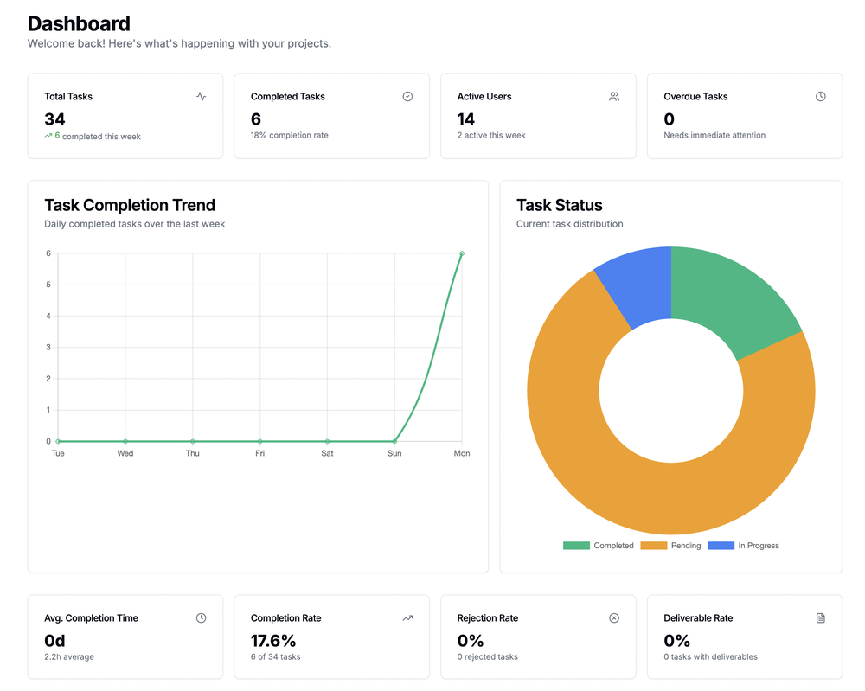Screen dimensions: 865x691
Task: Click the Thu data point on trend chart
Action: tap(193, 441)
